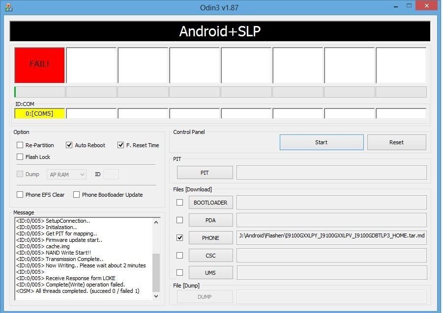This screenshot has width=443, height=313.
Task: Select the 'Get PIT for mapping..' log line
Action: click(x=57, y=234)
